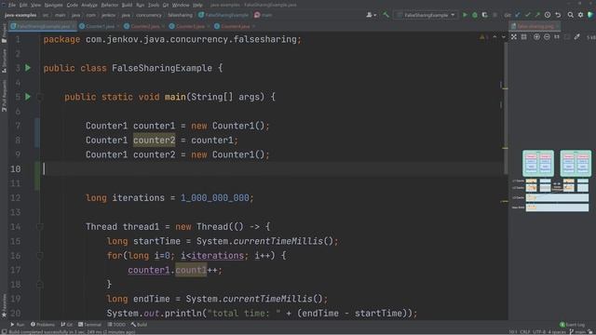Push commits with green arrow icon

[x=537, y=15]
